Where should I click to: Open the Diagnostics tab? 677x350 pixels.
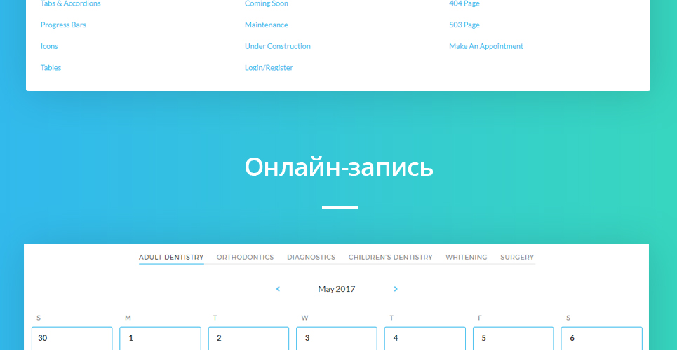[311, 258]
